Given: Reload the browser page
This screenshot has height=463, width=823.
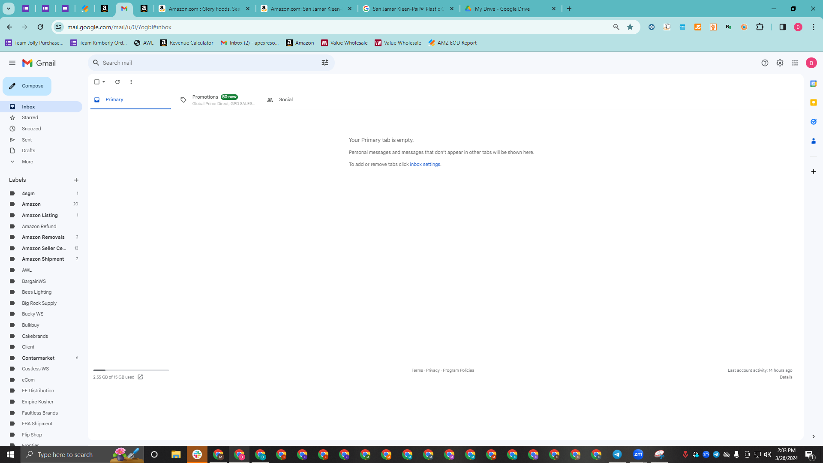Looking at the screenshot, I should pos(40,27).
